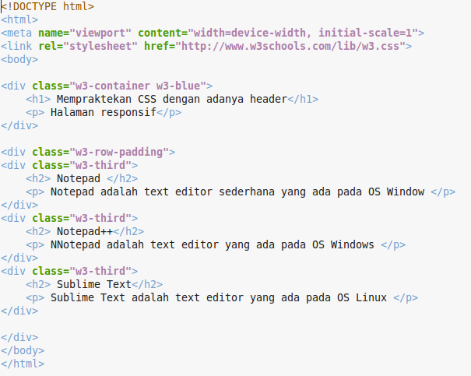
Task: Click the opening "<html>" tag
Action: (19, 19)
